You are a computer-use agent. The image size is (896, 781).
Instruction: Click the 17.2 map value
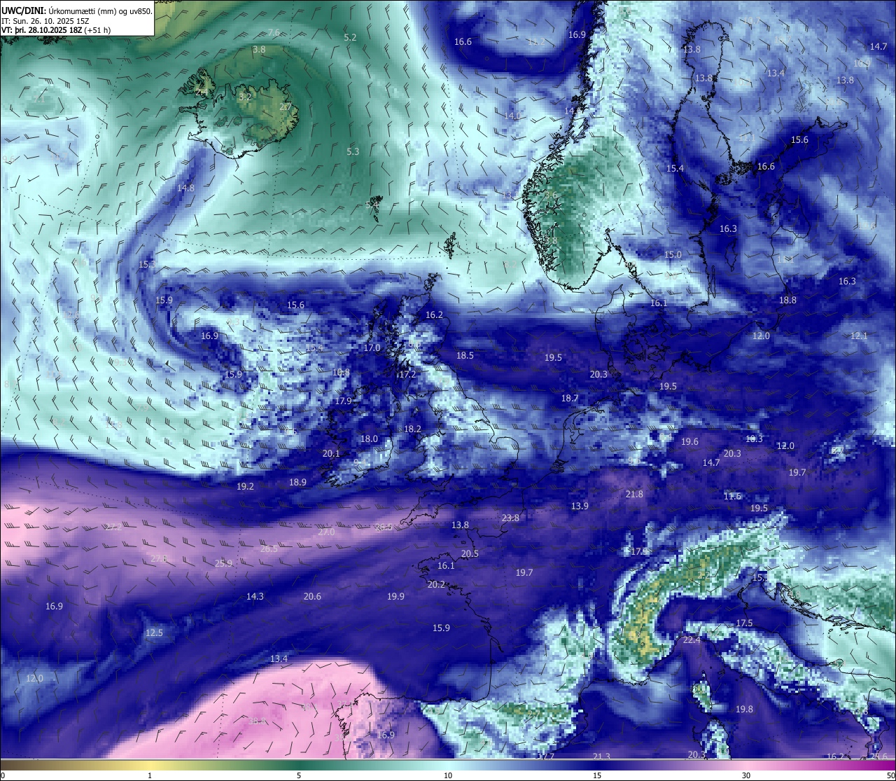pyautogui.click(x=407, y=375)
